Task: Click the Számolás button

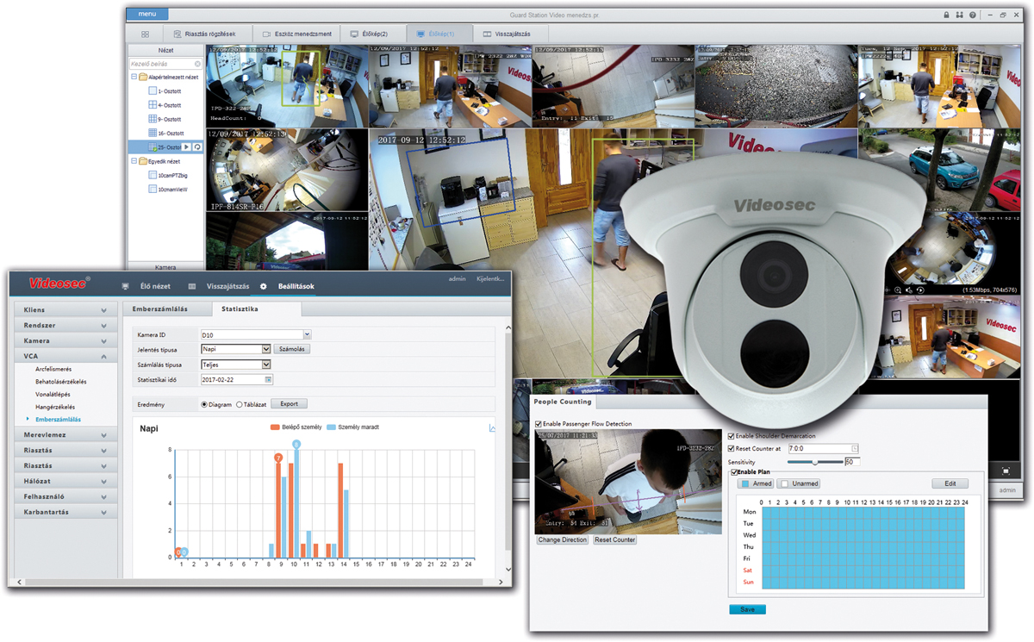Action: point(292,349)
